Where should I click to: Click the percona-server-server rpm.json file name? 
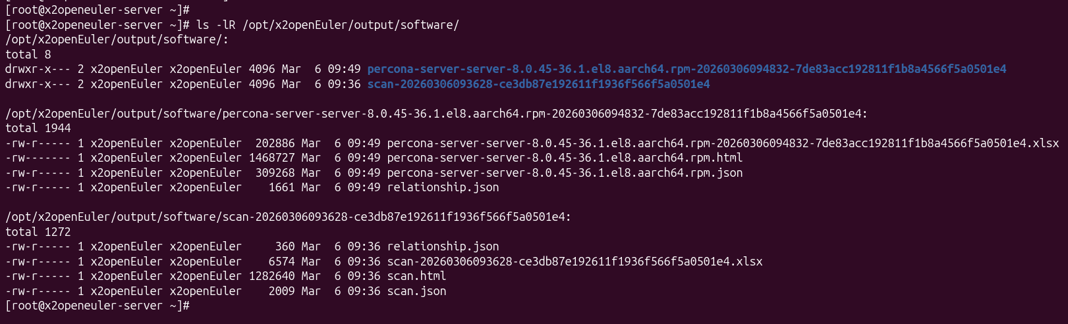click(564, 173)
